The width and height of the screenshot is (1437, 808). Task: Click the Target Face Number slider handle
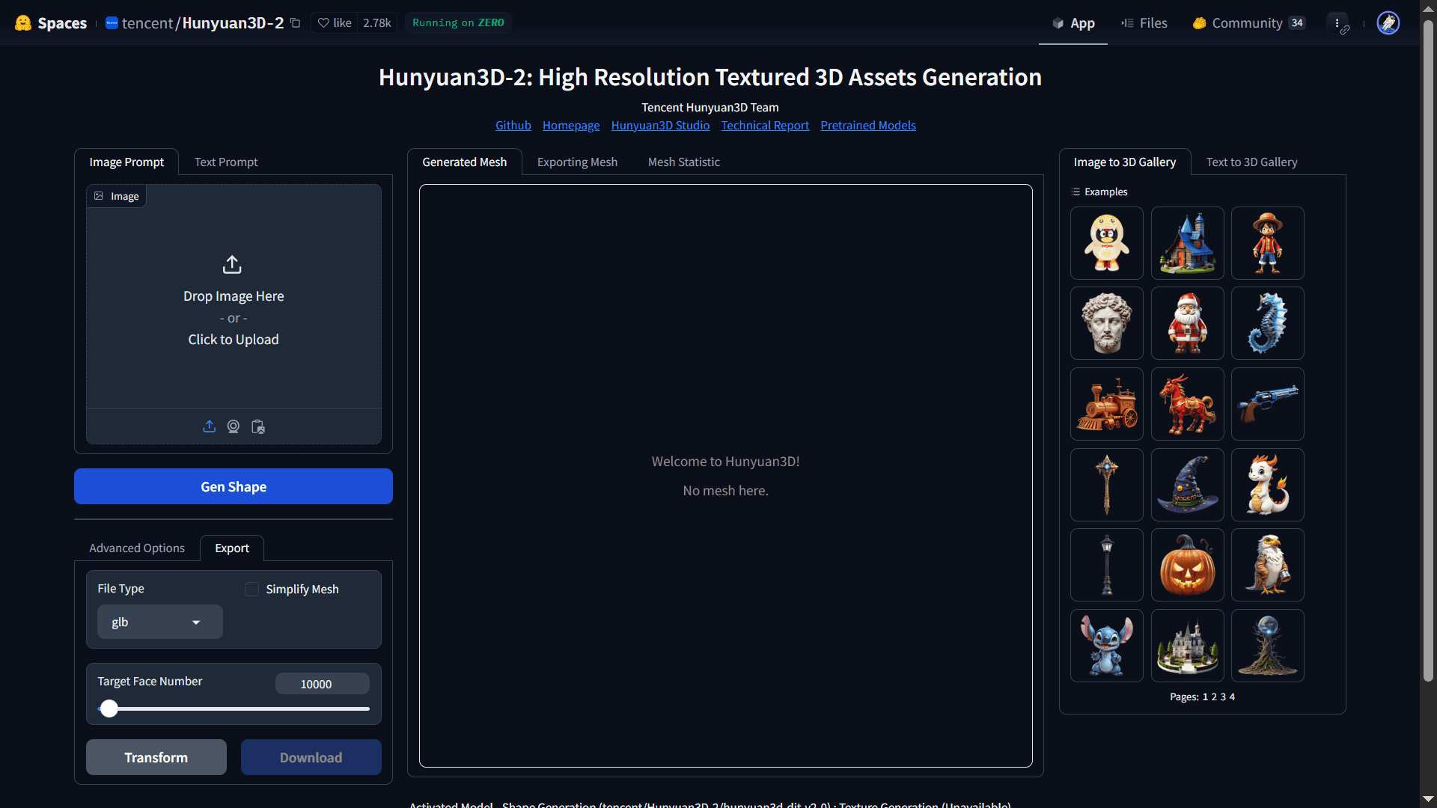pos(109,708)
